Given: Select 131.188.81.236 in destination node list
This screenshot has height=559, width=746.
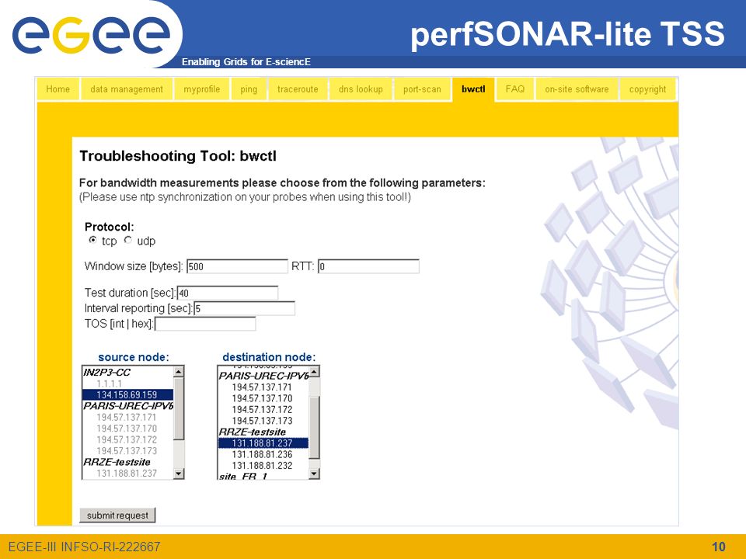Looking at the screenshot, I should tap(263, 454).
